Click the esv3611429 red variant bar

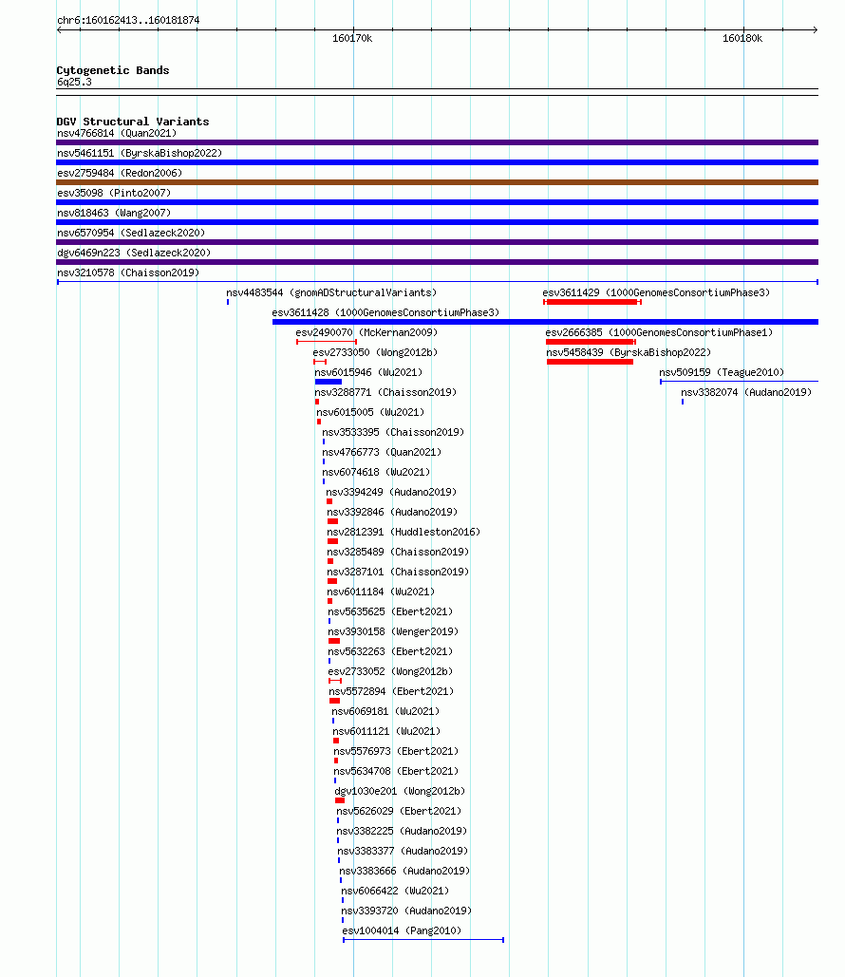pos(592,302)
